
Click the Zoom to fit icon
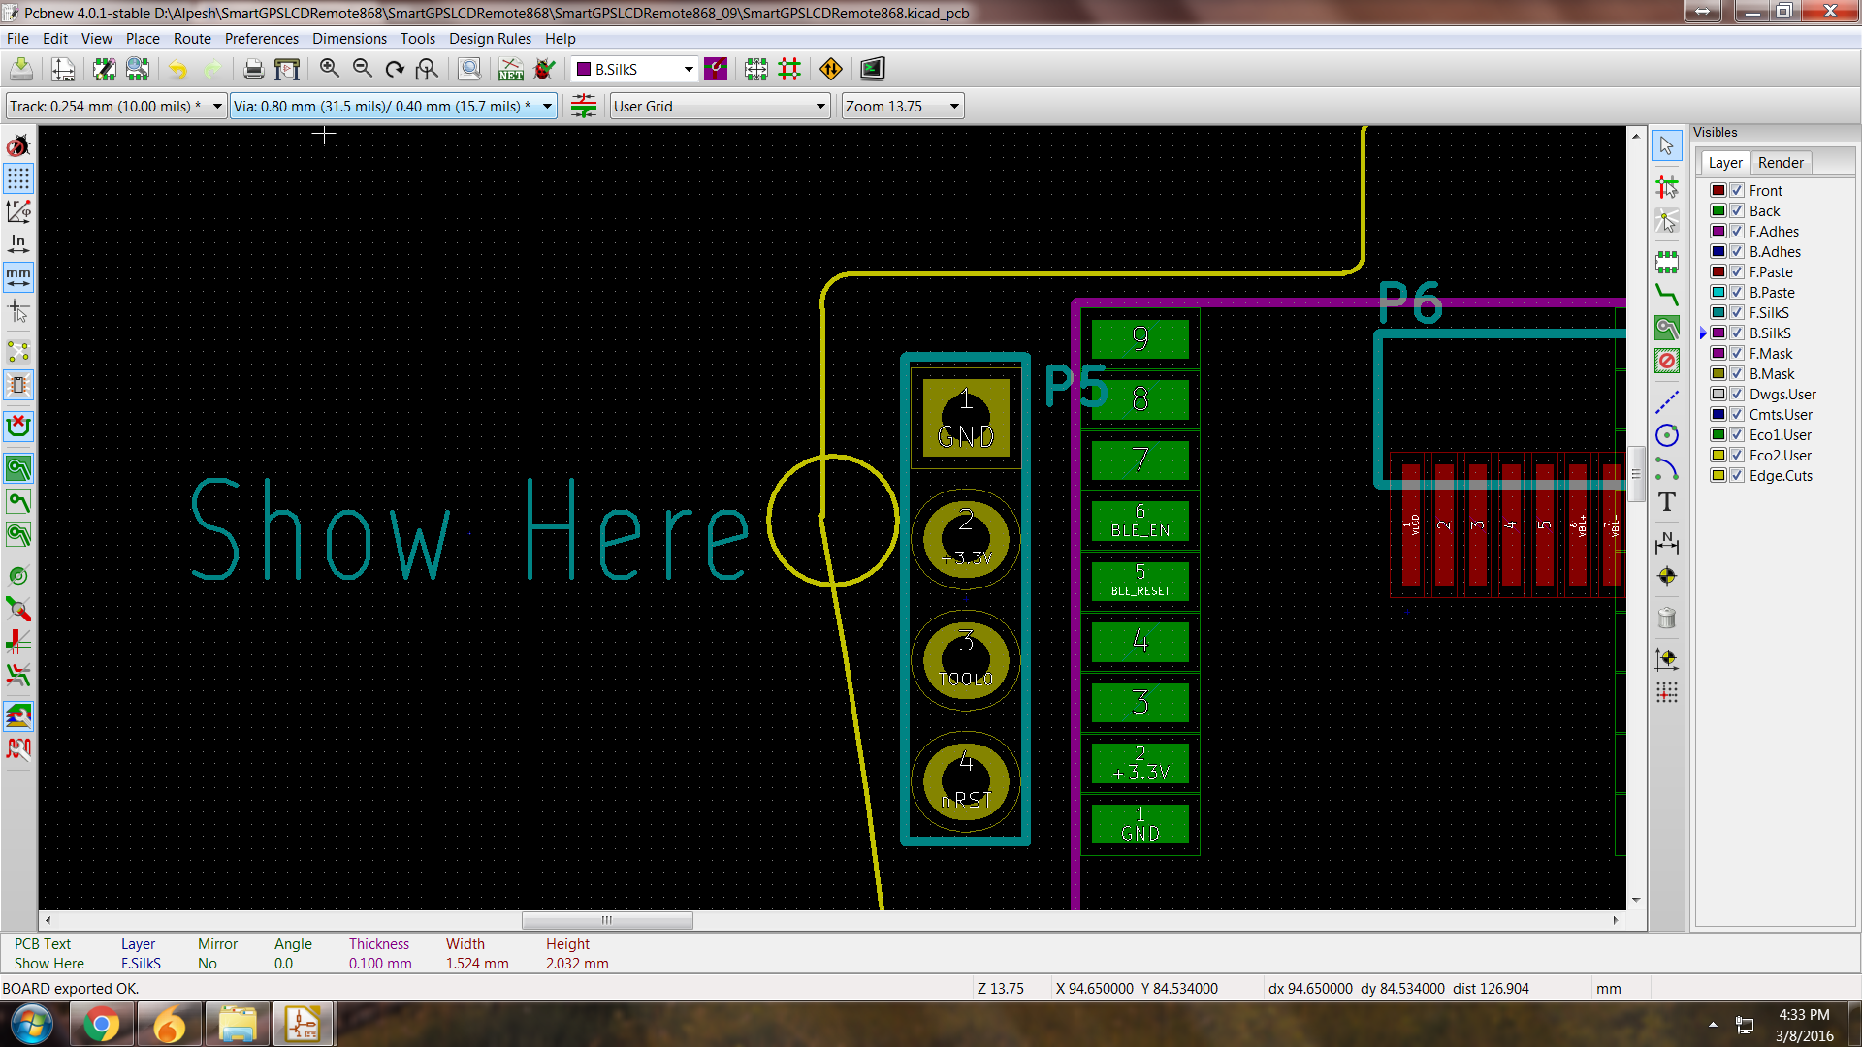(427, 69)
